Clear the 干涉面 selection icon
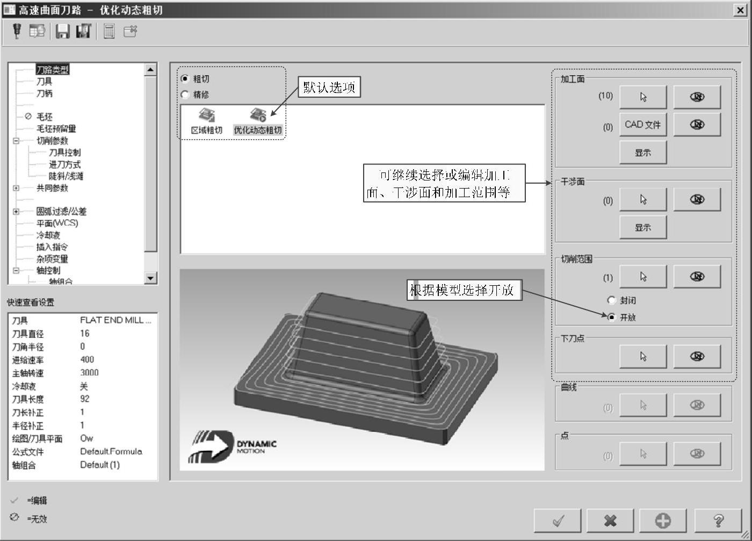Screen dimensions: 752x541 click(697, 199)
